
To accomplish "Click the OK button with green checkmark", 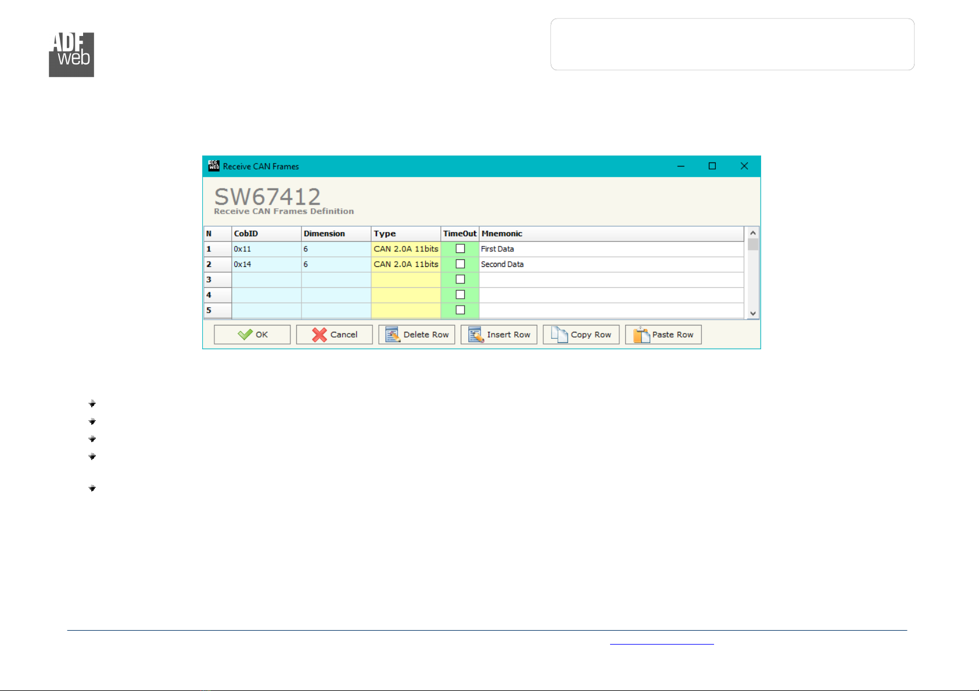I will click(x=252, y=335).
